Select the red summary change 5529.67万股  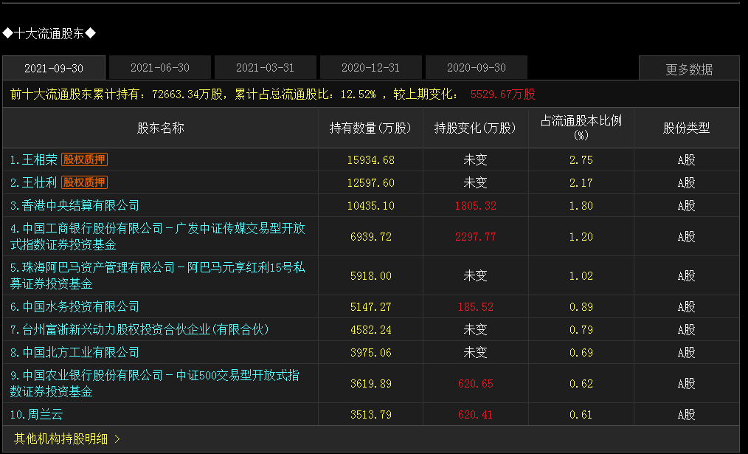click(x=503, y=94)
